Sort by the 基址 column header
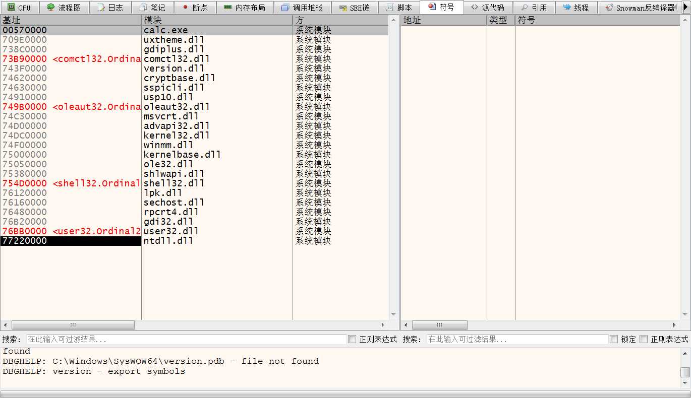This screenshot has width=691, height=398. (x=71, y=20)
